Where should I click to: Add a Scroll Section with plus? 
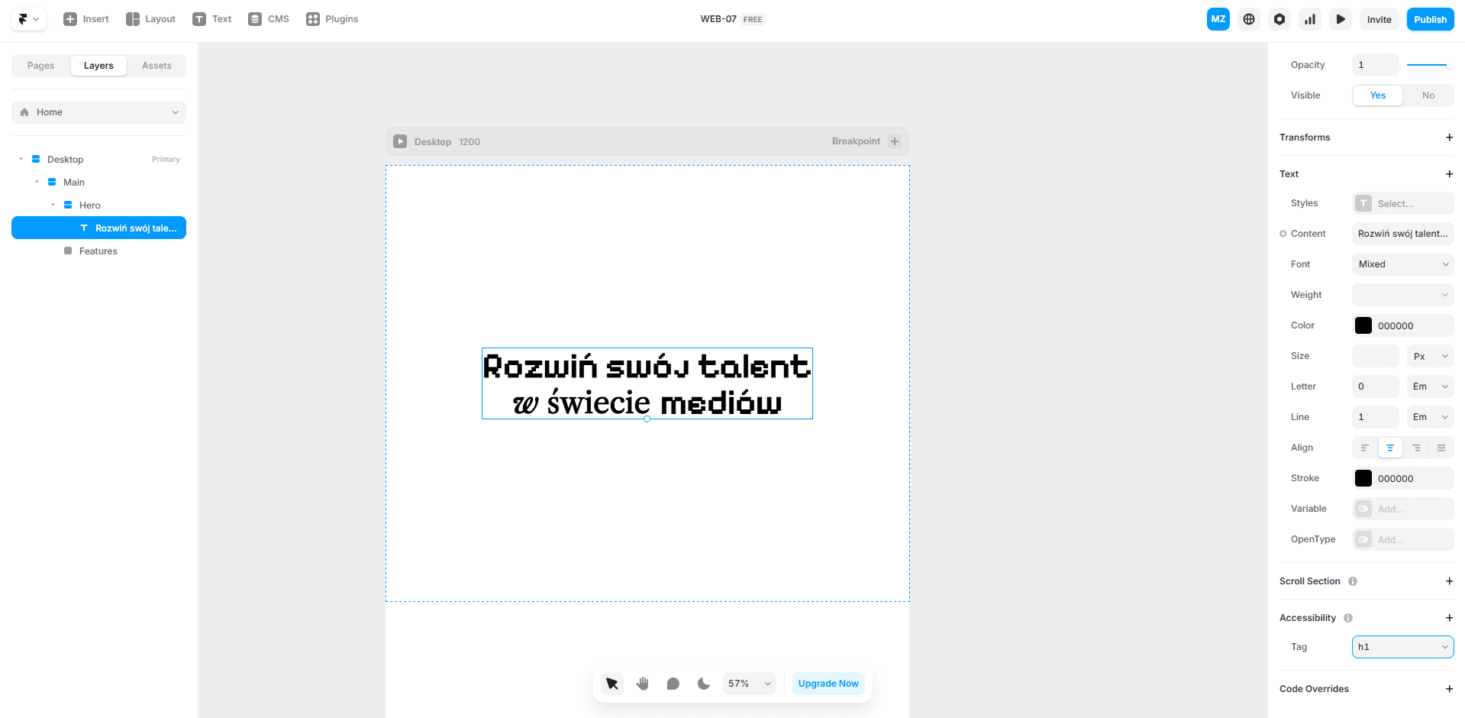click(1449, 581)
